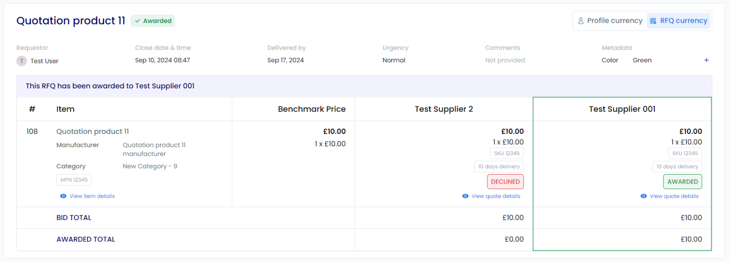Click the person icon in Profile currency
The width and height of the screenshot is (730, 262).
581,21
